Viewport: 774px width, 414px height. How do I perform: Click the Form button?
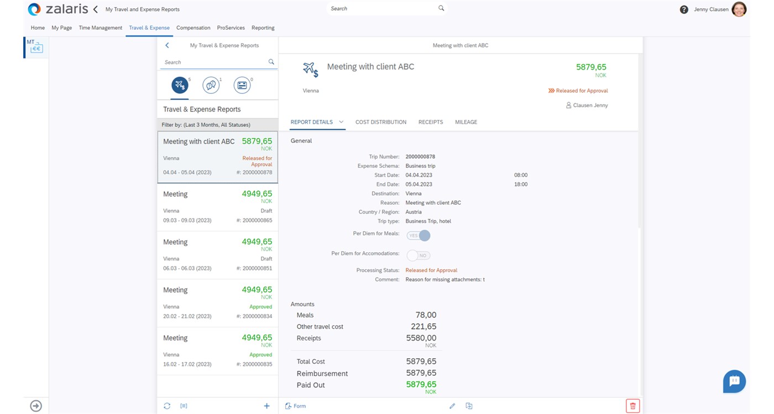pos(296,406)
